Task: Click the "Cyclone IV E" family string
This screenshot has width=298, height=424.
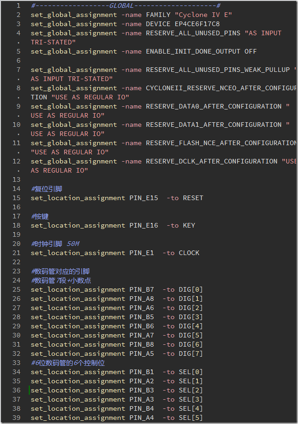Action: [x=203, y=15]
